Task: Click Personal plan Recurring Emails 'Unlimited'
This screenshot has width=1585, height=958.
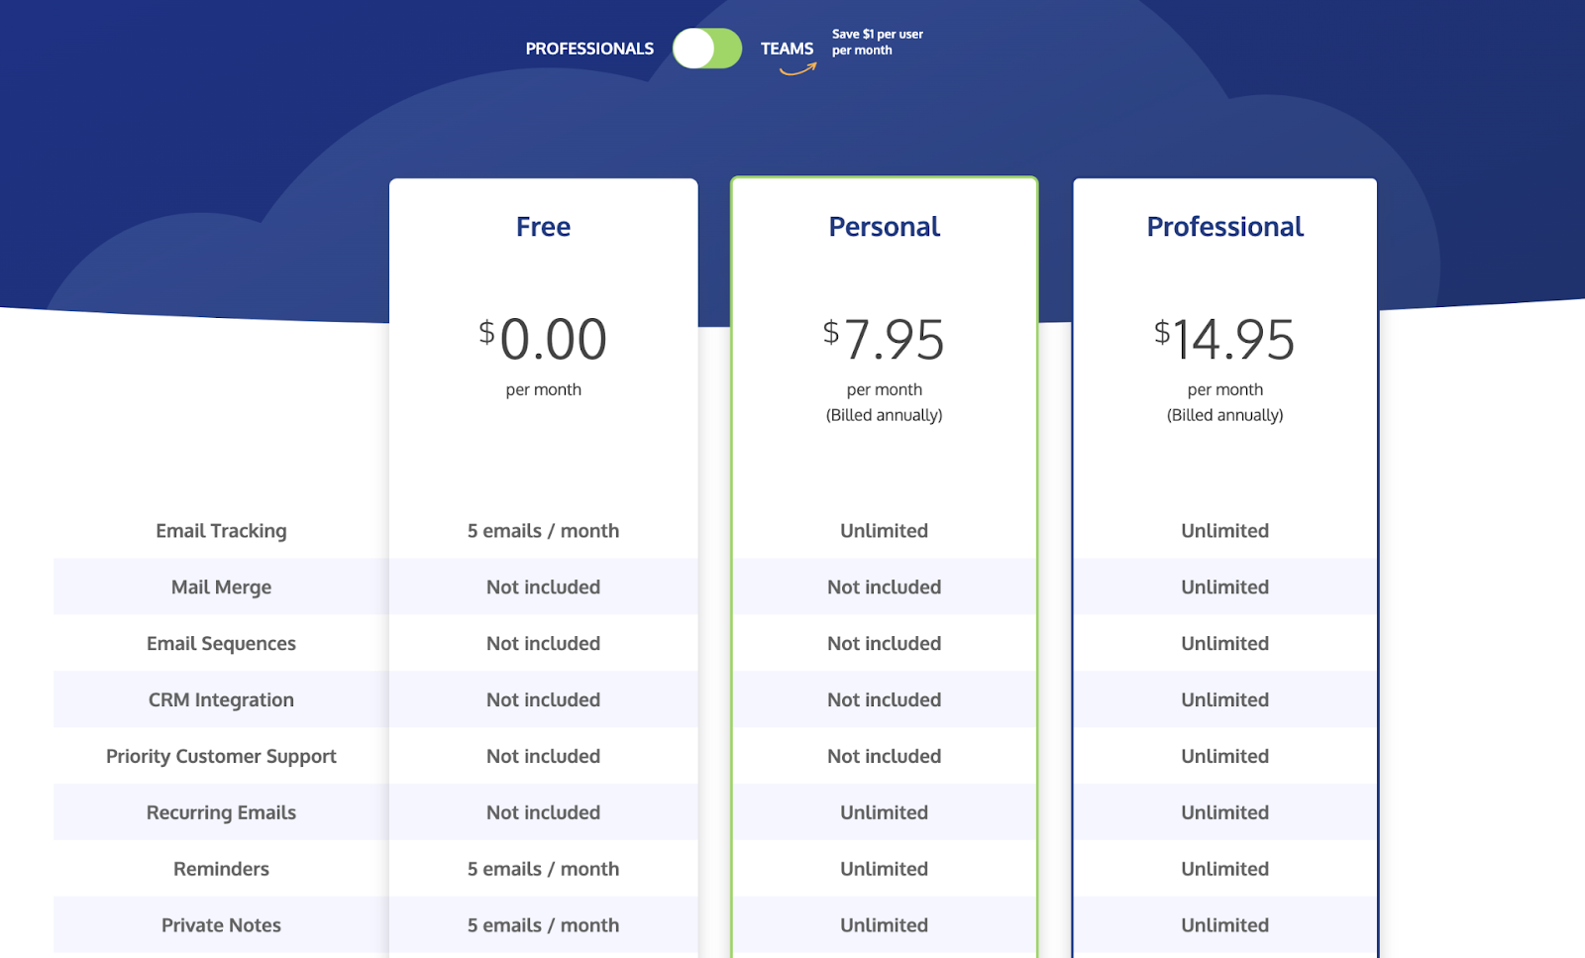Action: 885,813
